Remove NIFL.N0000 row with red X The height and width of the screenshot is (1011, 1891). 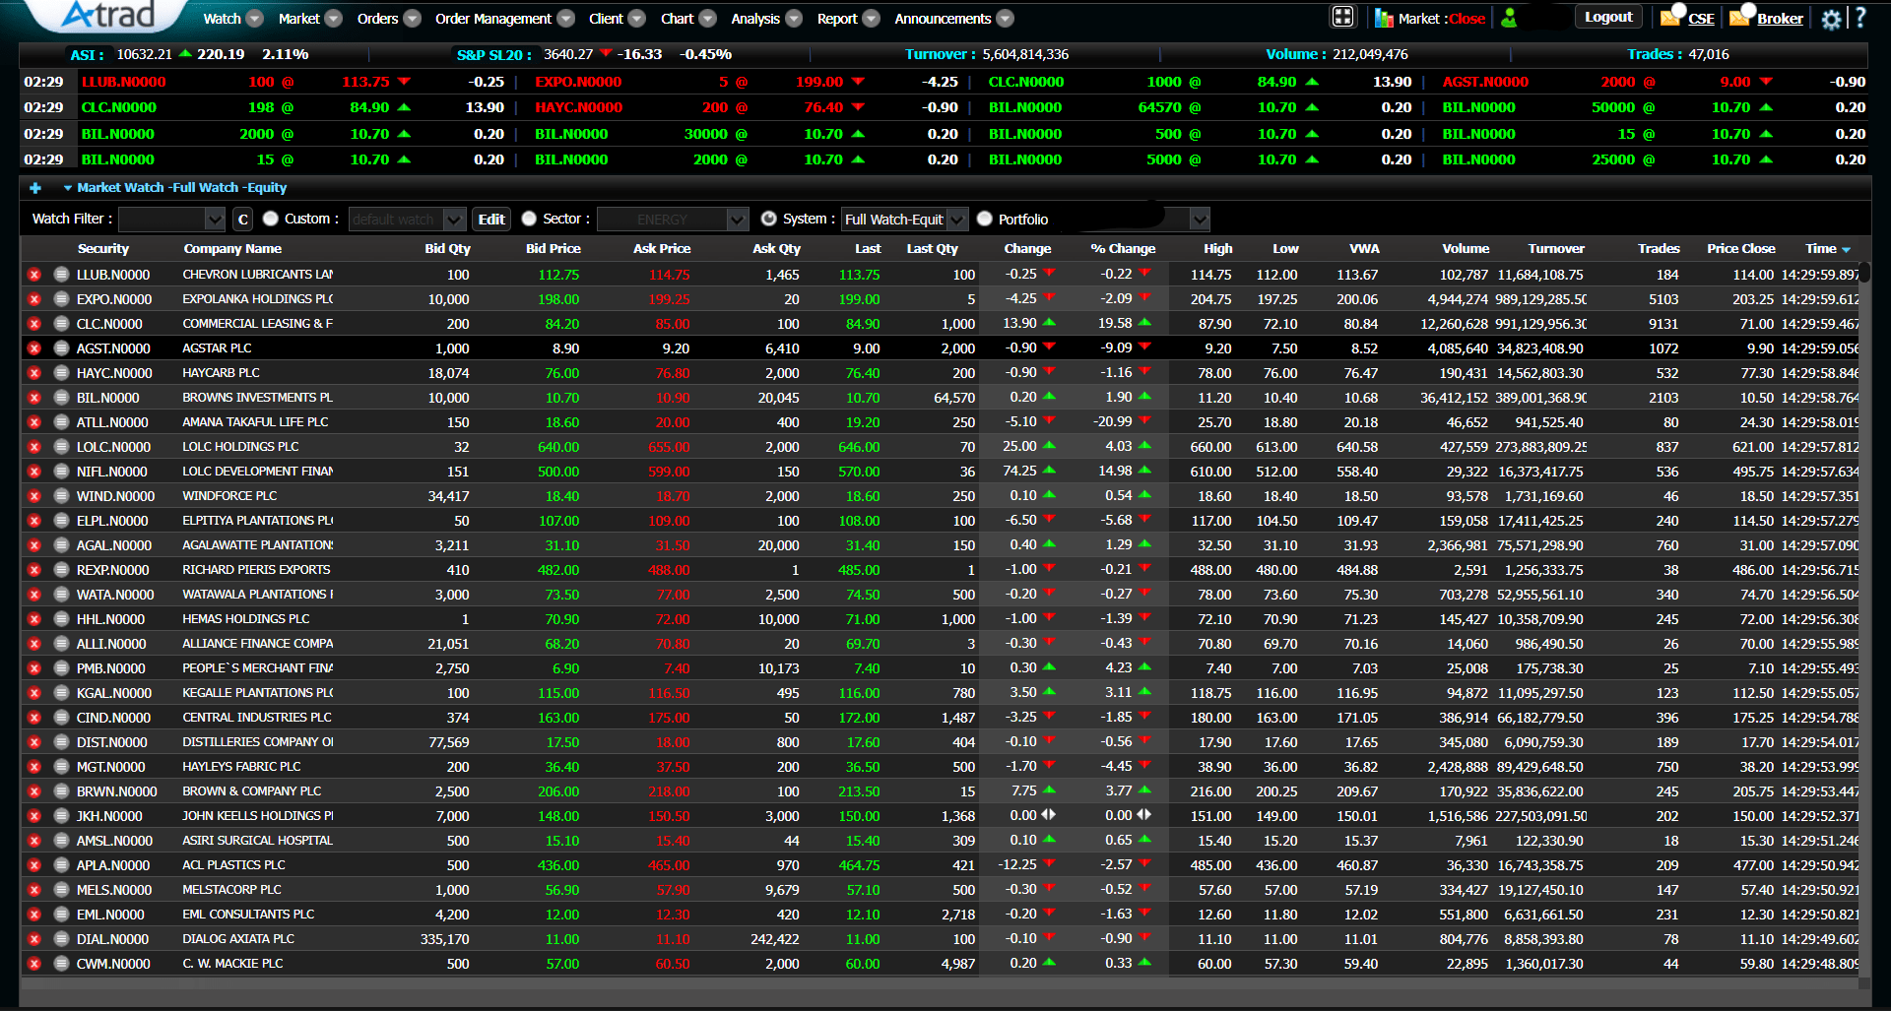click(34, 472)
